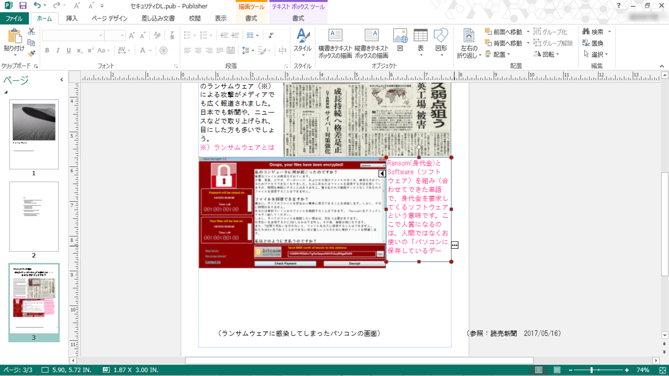Toggle Bold formatting
This screenshot has width=669, height=376.
[x=47, y=51]
